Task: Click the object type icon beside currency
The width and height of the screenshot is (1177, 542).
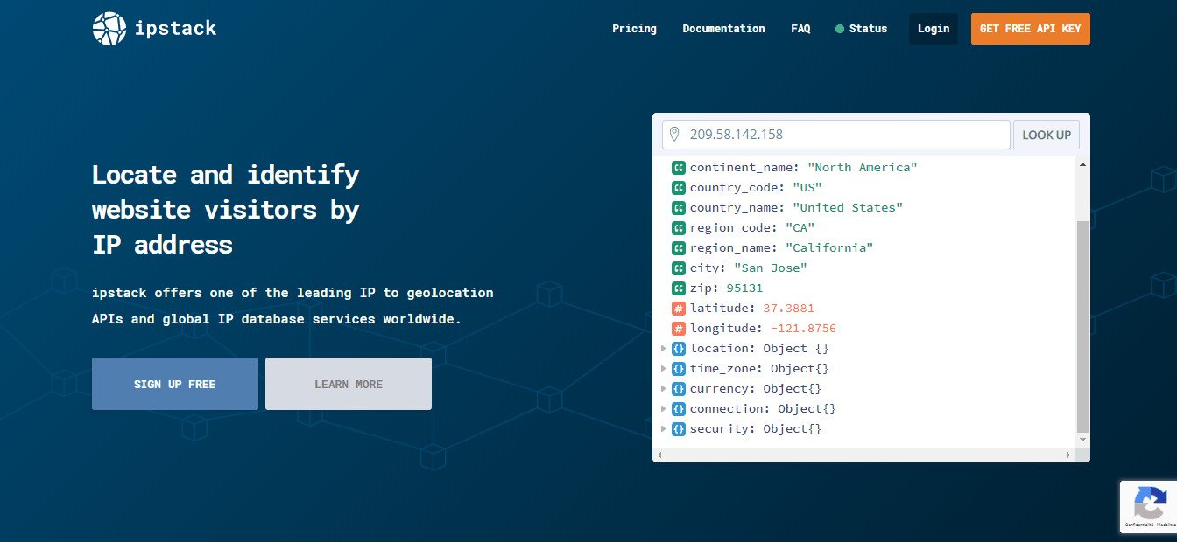Action: coord(679,389)
